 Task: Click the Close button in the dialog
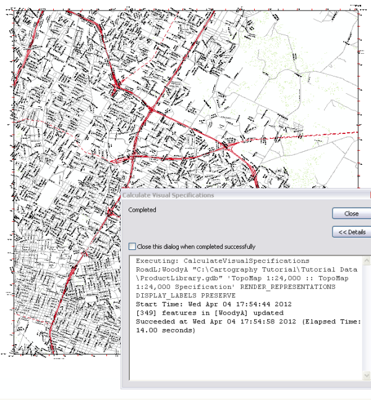coord(352,214)
